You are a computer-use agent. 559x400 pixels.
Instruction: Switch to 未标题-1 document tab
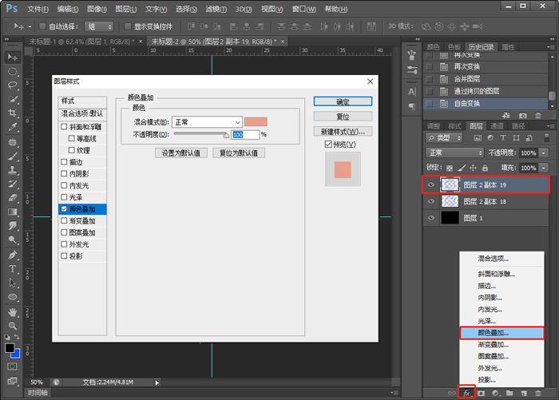click(81, 42)
